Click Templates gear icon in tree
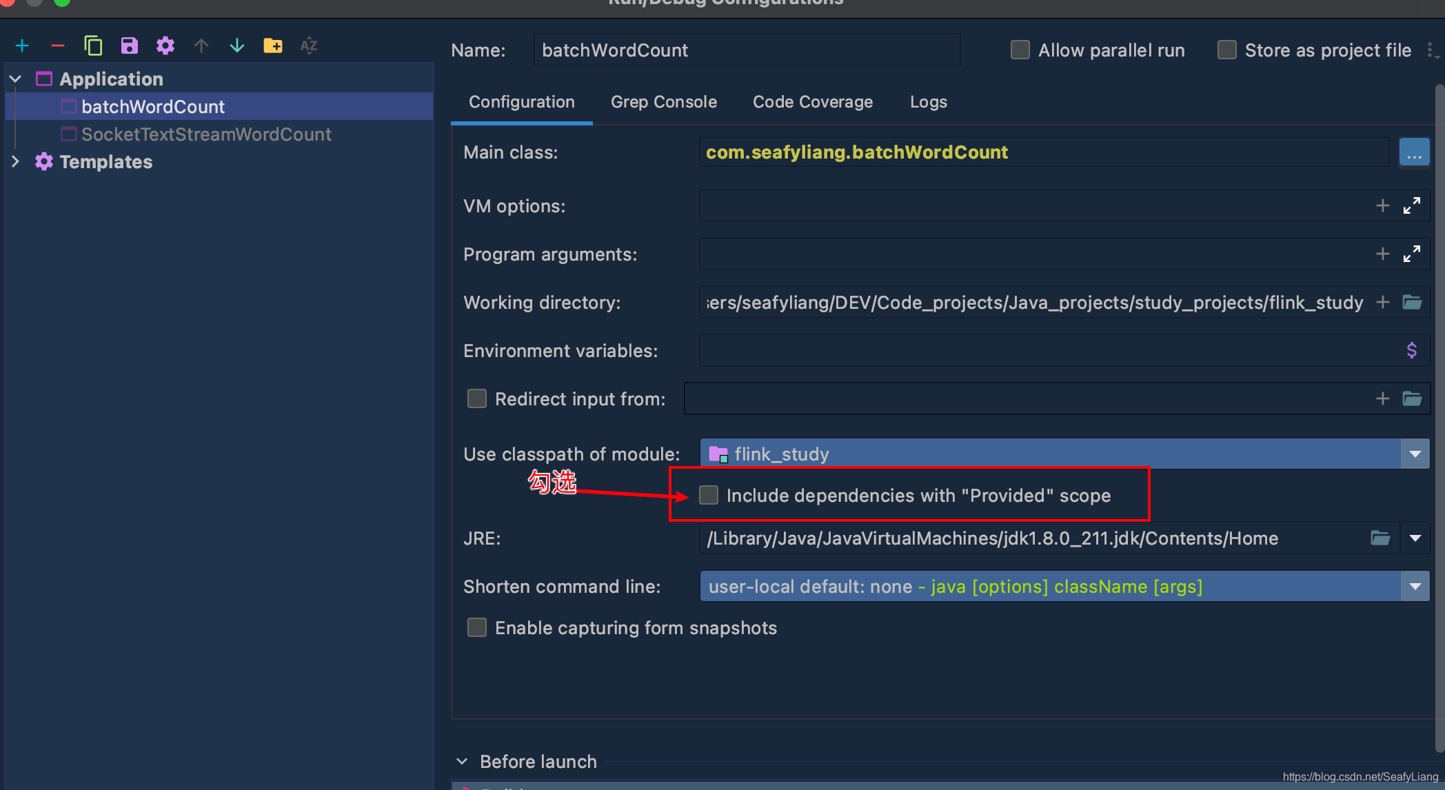Screen dimensions: 1445x790 [x=44, y=161]
